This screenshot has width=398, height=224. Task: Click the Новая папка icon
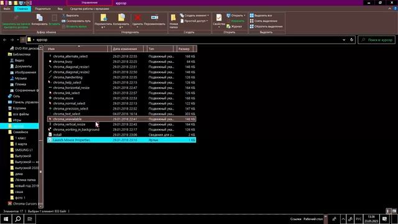tap(174, 18)
